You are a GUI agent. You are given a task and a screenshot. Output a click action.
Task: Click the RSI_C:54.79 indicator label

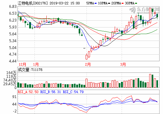pos(73,92)
